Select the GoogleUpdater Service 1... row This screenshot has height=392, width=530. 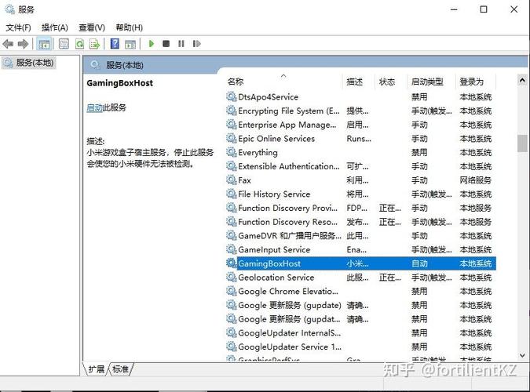pos(360,347)
